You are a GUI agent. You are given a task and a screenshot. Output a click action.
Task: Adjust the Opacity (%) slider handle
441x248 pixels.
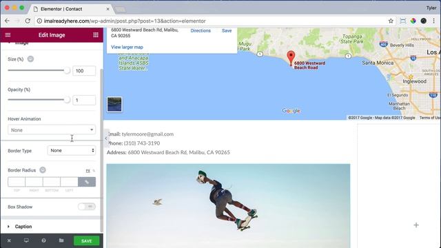67,99
